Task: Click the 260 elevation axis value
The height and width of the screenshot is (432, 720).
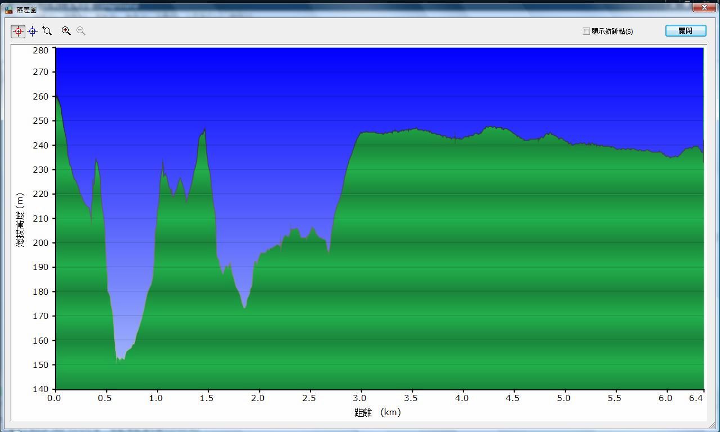Action: tap(40, 97)
